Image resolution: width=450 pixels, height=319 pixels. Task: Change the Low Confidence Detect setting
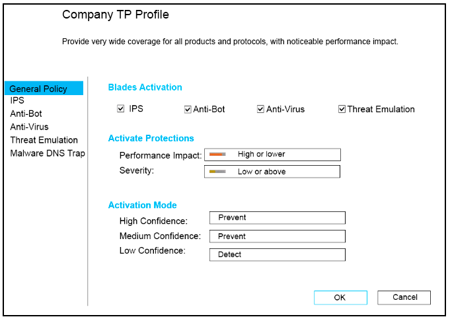click(x=277, y=255)
